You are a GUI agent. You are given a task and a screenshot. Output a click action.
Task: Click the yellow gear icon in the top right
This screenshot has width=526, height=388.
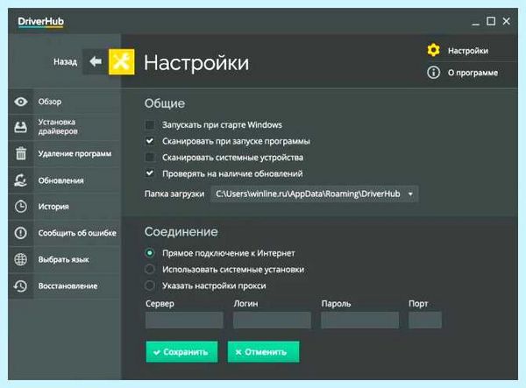(433, 50)
